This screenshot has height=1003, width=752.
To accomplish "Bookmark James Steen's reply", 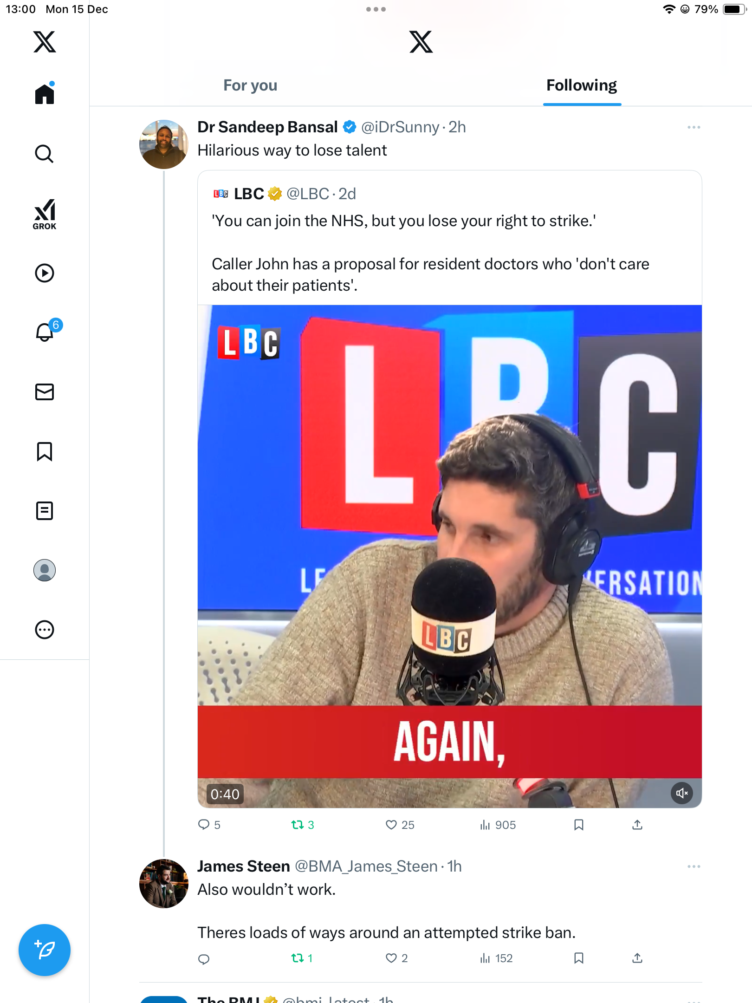I will click(x=579, y=958).
